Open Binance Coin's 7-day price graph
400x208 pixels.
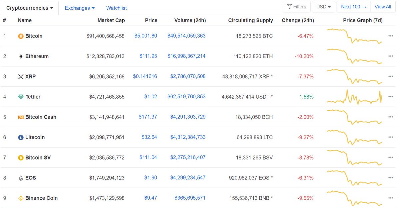[355, 198]
